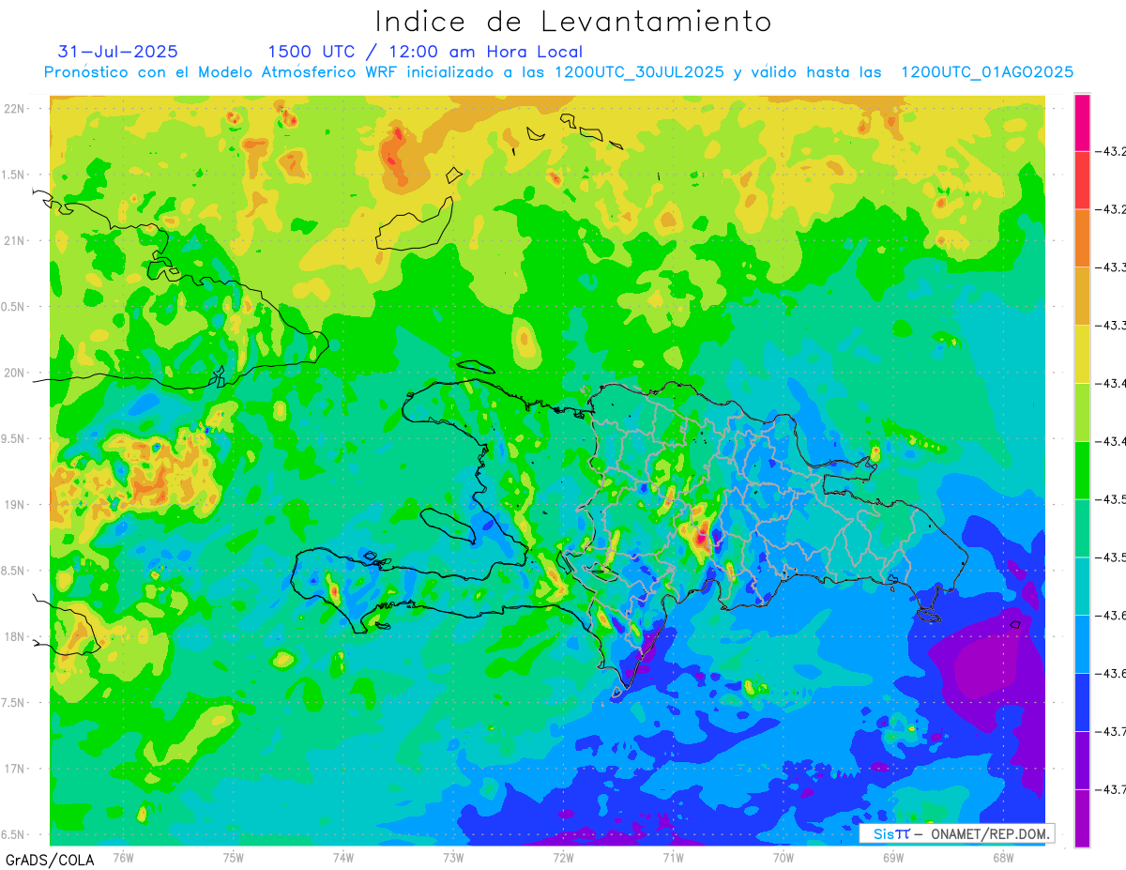Click the royal blue colorbar swatch
The width and height of the screenshot is (1126, 870).
(1082, 702)
